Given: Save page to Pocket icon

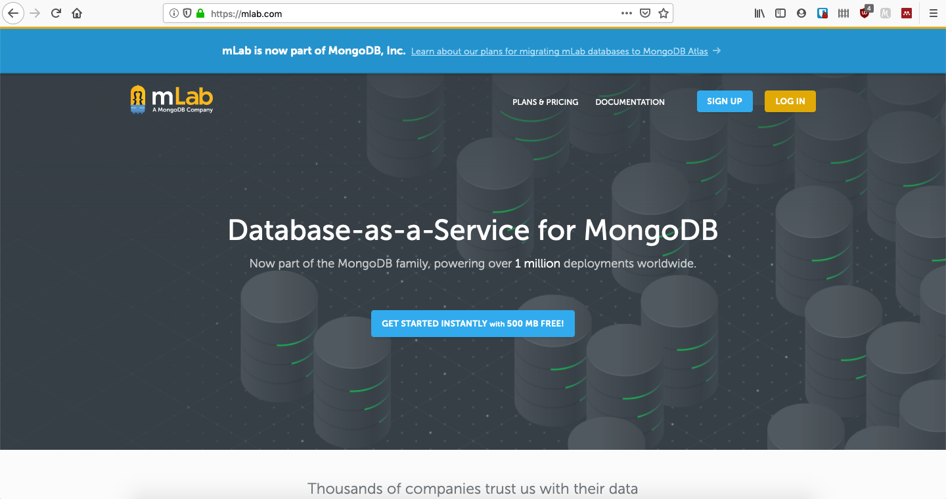Looking at the screenshot, I should pos(645,13).
